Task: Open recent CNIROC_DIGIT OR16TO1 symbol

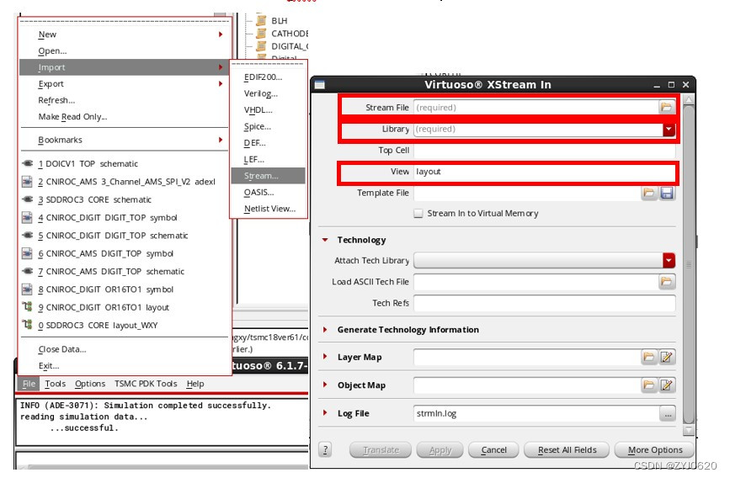Action: coord(124,289)
